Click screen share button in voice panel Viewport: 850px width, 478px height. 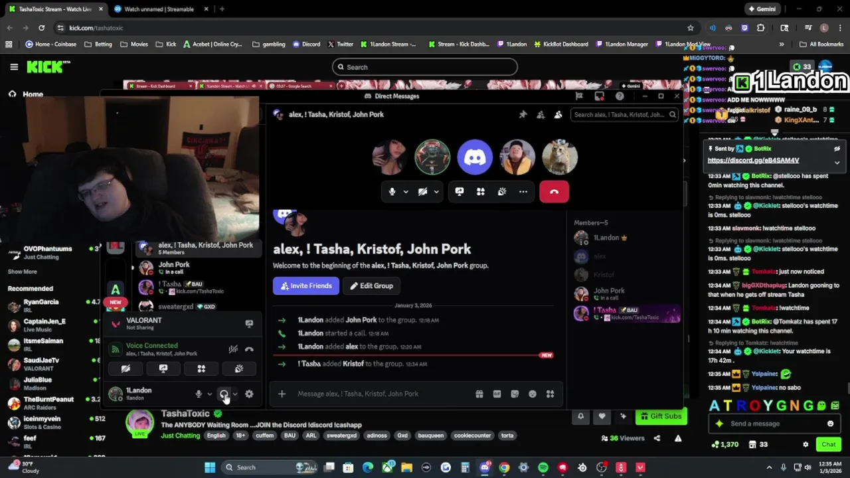tap(163, 369)
